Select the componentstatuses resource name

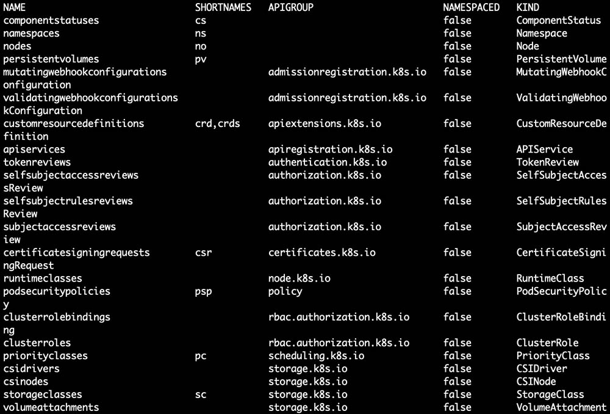[x=51, y=20]
